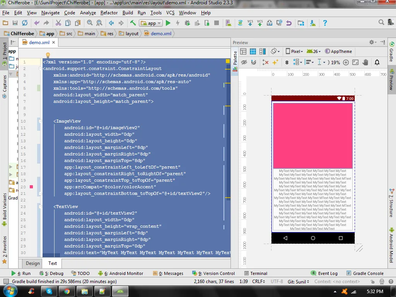The image size is (396, 297).
Task: Click the Make Project hammer icon
Action: coord(133,23)
